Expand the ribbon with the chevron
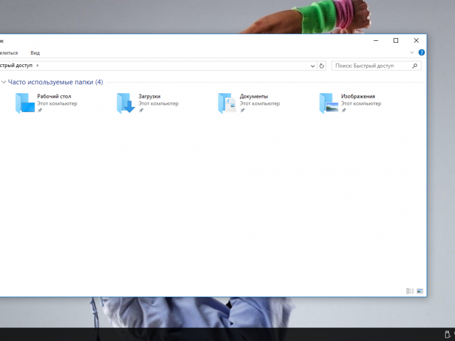Image resolution: width=455 pixels, height=341 pixels. coord(411,52)
